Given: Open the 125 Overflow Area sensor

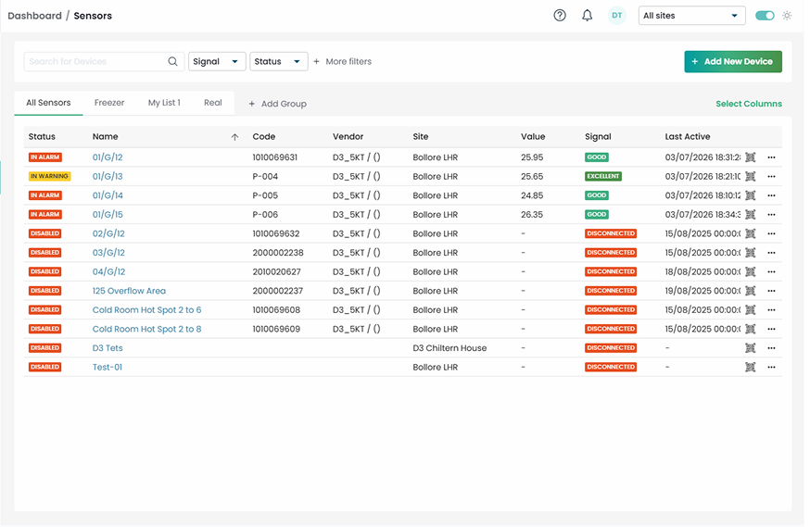Looking at the screenshot, I should point(129,291).
